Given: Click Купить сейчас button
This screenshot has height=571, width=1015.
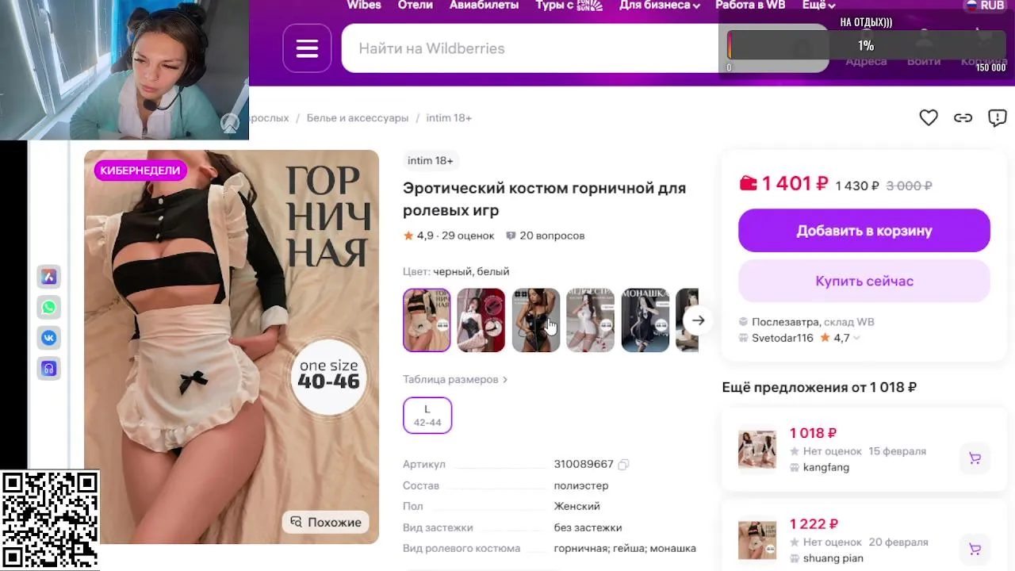Looking at the screenshot, I should click(864, 281).
